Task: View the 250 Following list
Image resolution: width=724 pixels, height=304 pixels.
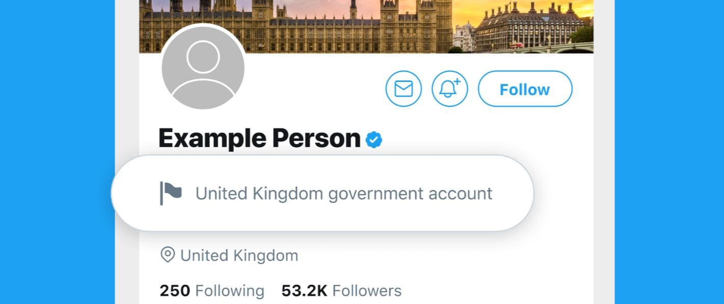Action: click(212, 291)
